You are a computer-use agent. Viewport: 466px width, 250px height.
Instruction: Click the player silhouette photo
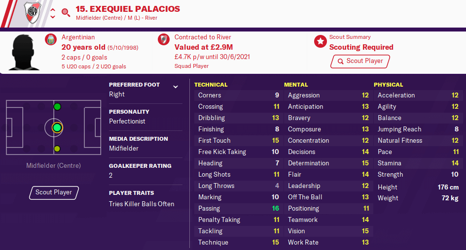(24, 53)
